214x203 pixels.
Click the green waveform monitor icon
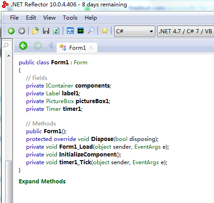[81, 31]
